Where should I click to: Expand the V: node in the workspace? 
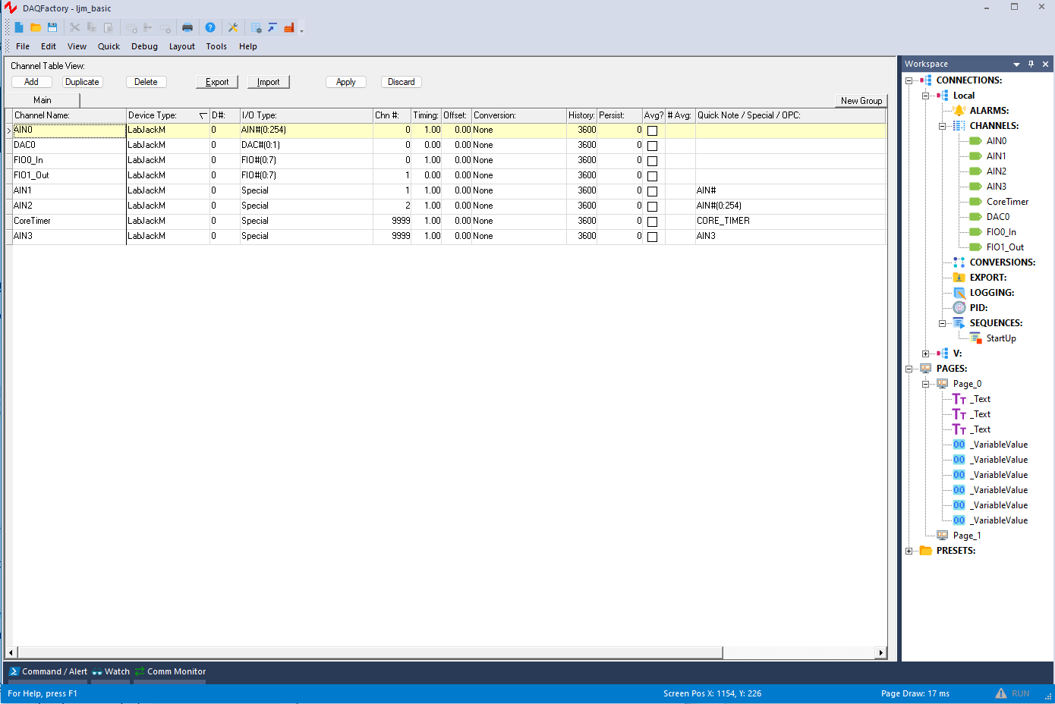pos(924,353)
